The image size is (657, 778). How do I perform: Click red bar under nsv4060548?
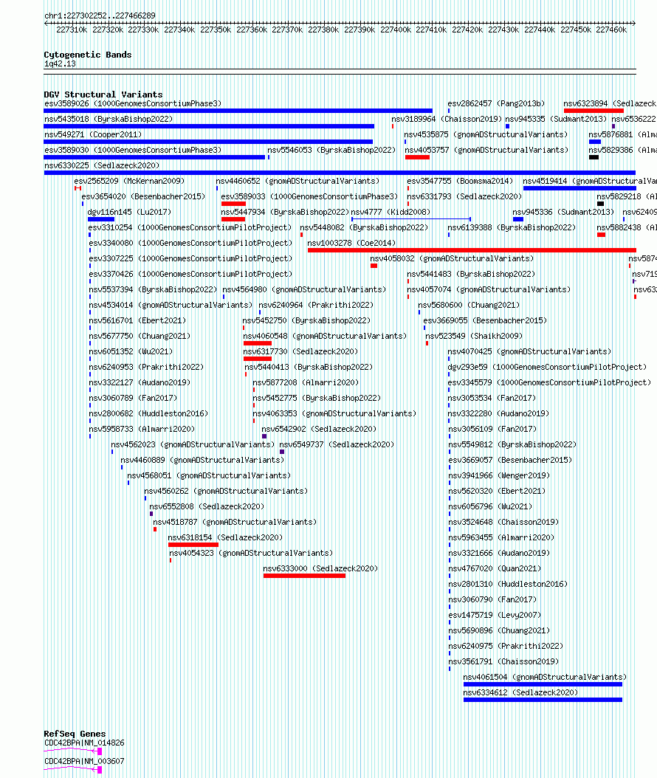[x=257, y=343]
